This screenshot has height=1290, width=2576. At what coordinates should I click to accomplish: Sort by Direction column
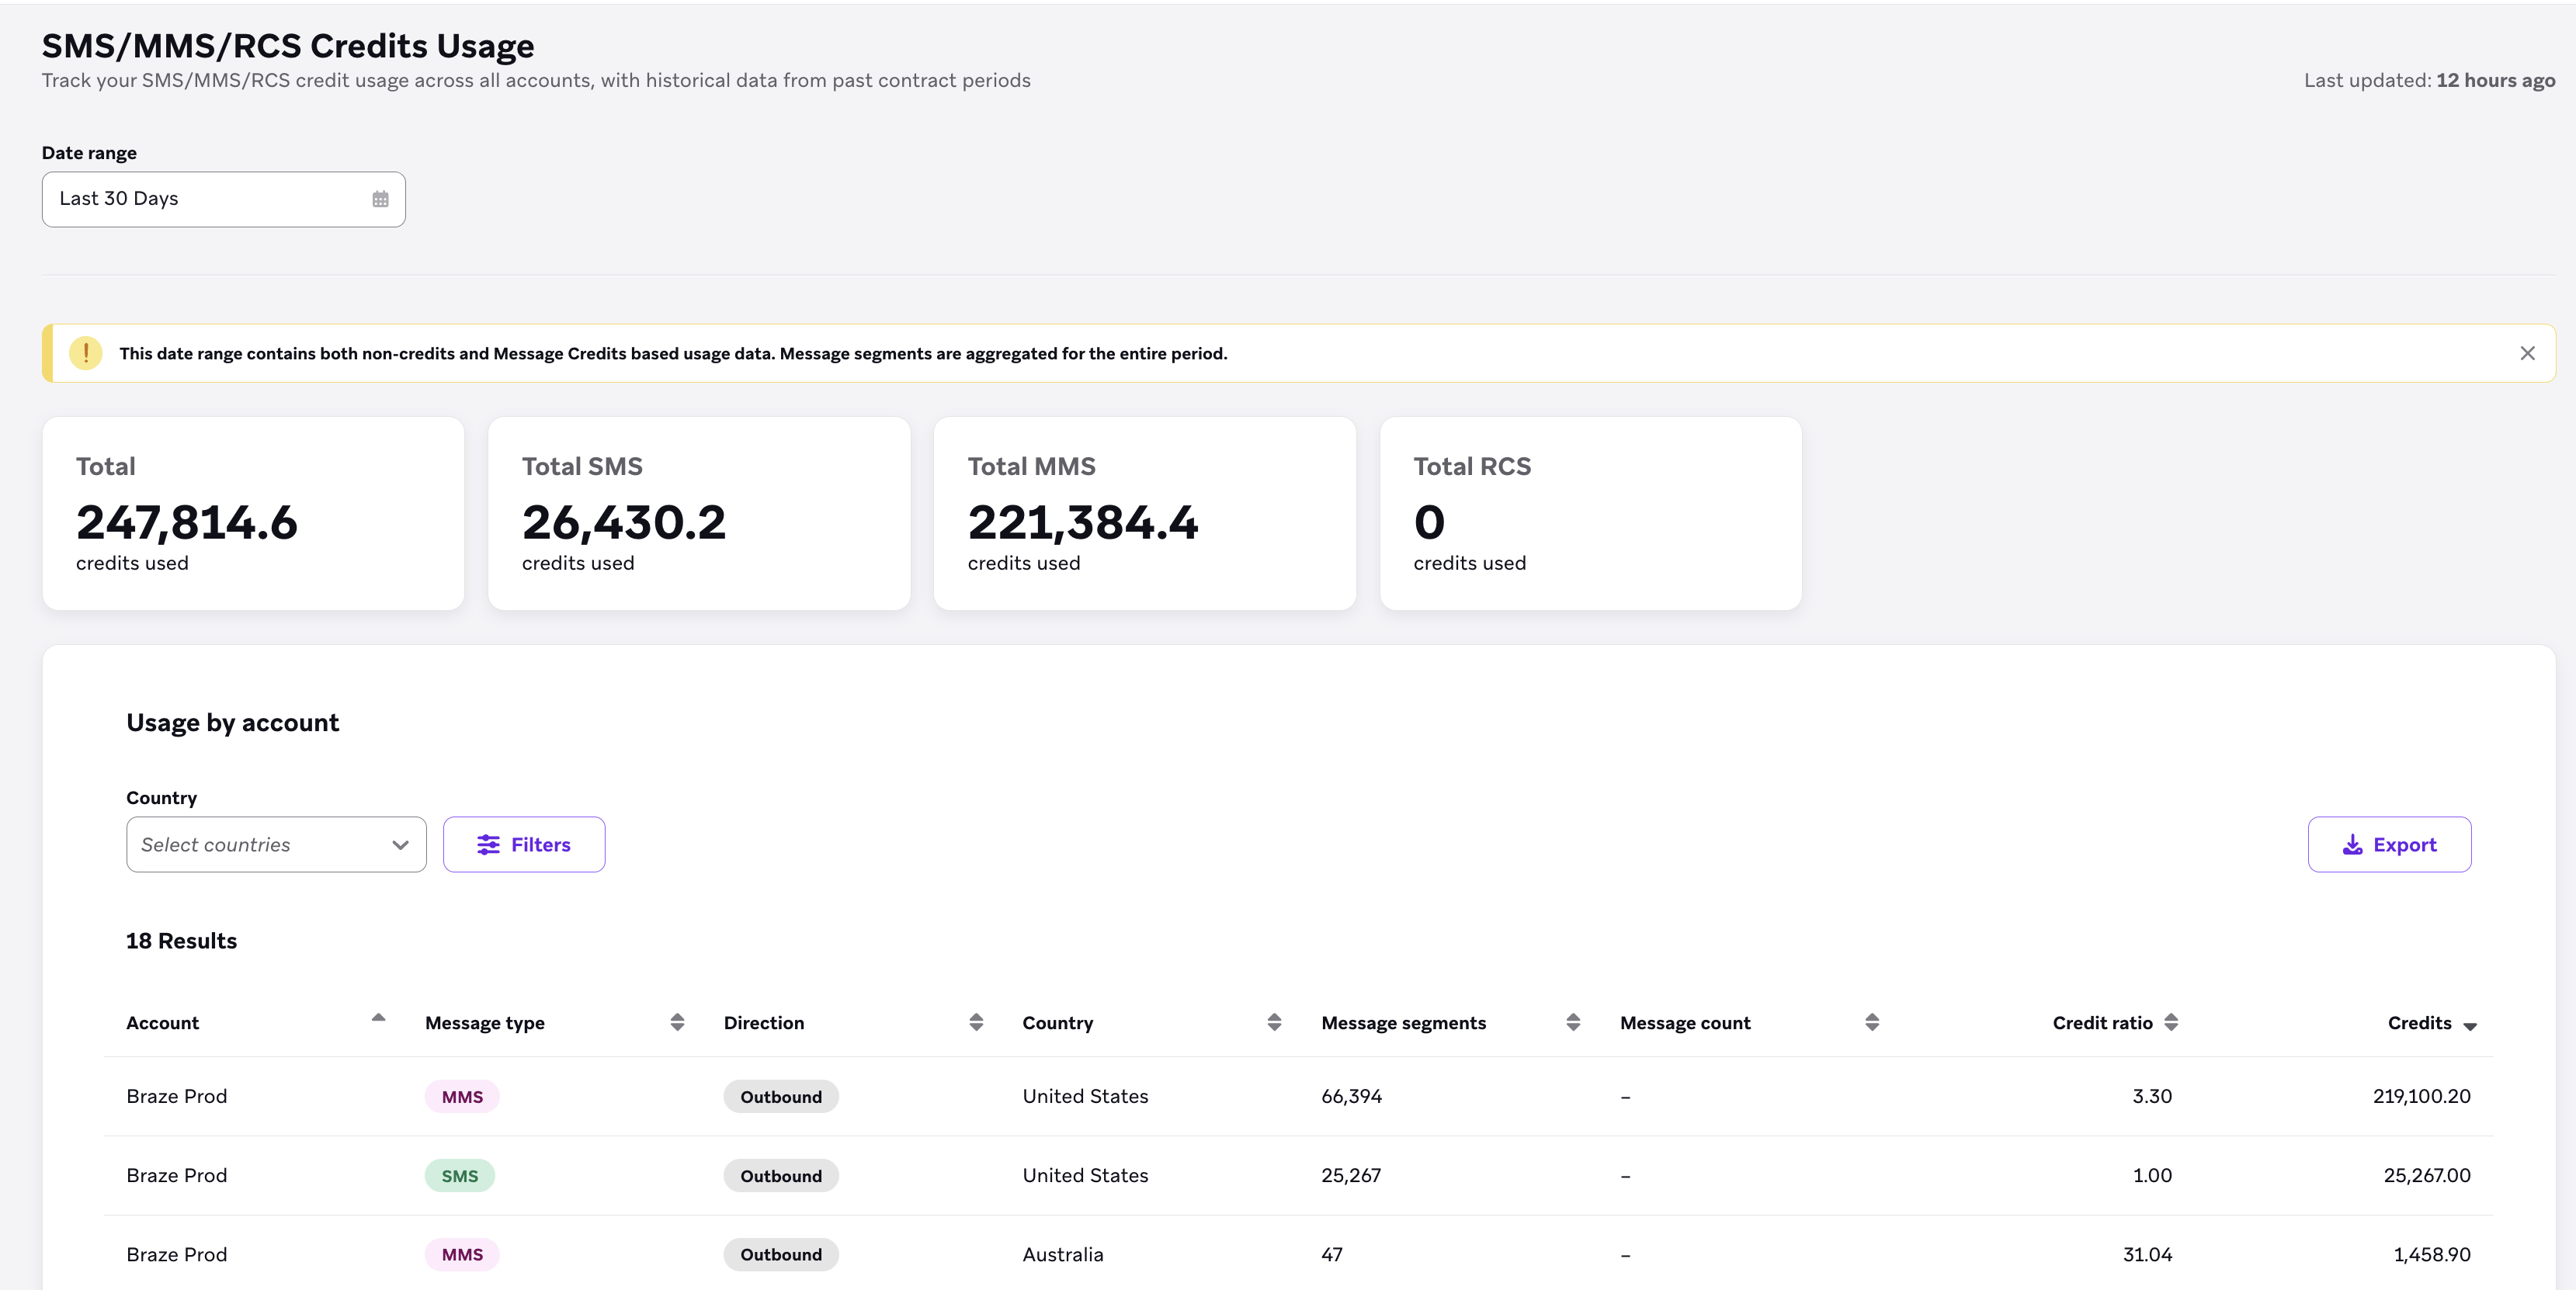976,1022
